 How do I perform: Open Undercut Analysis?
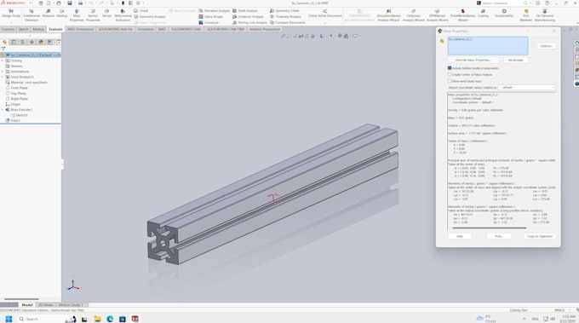pyautogui.click(x=248, y=17)
